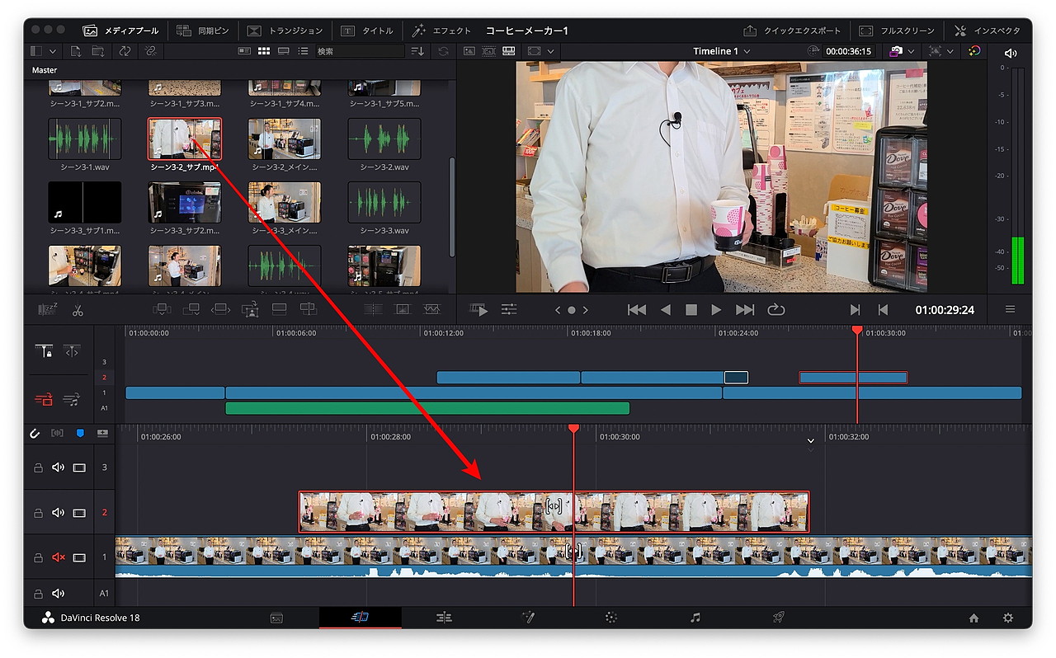Screen dimensions: 1056x658
Task: Click the boring detector icon
Action: [x=48, y=310]
